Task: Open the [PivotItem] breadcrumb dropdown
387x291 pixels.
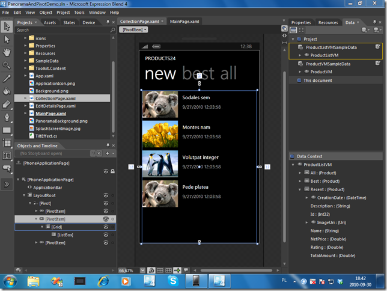Action: (x=133, y=29)
